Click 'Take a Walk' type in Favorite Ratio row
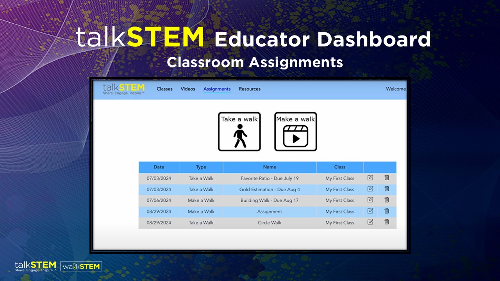Viewport: 500px width, 281px height. pyautogui.click(x=201, y=178)
